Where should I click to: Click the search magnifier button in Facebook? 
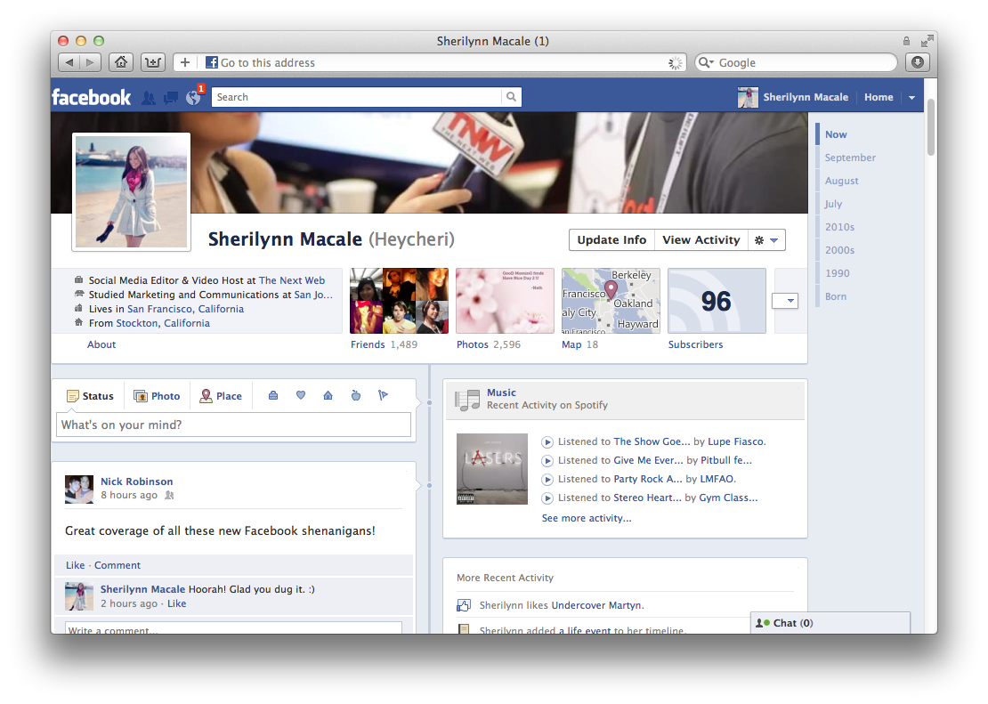point(511,97)
